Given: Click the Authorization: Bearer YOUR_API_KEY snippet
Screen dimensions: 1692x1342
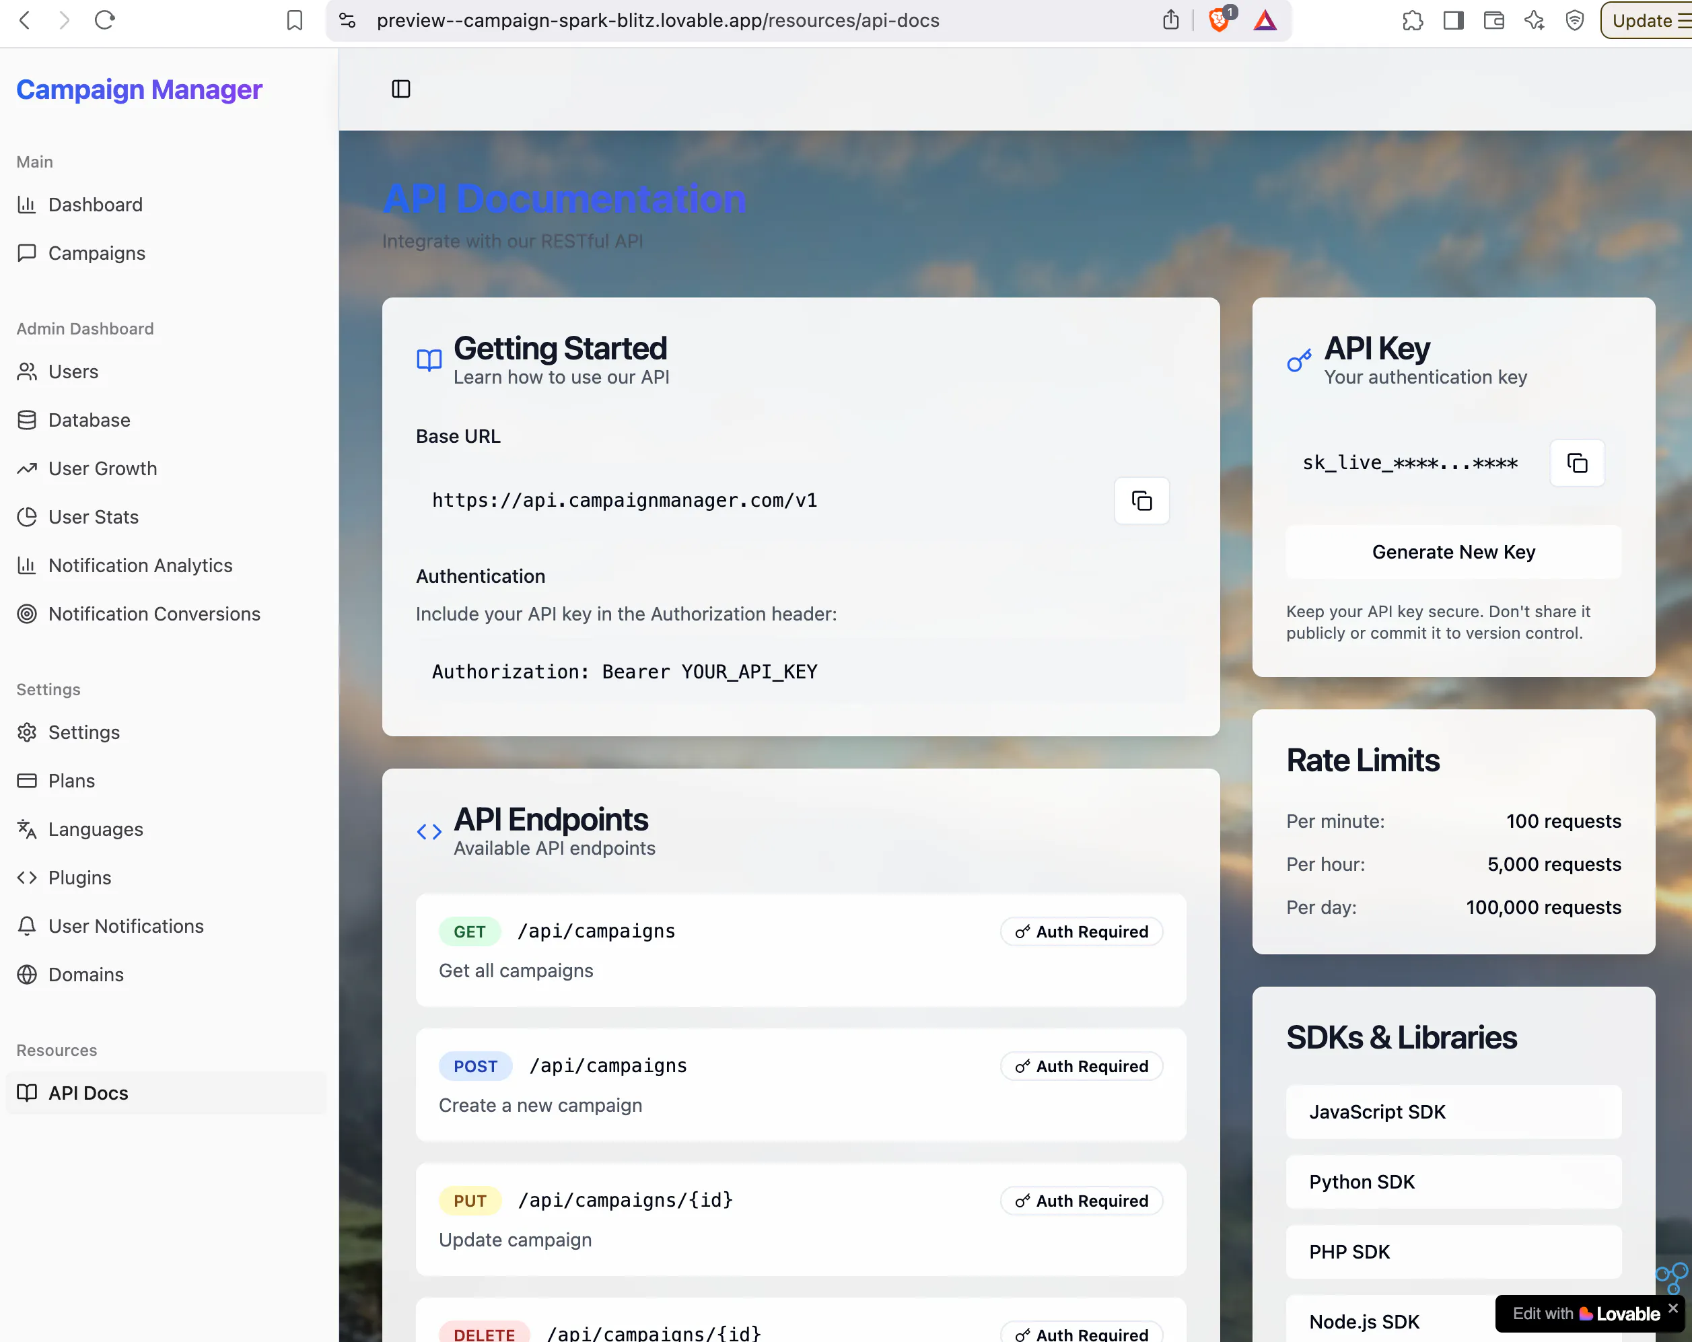Looking at the screenshot, I should click(625, 672).
